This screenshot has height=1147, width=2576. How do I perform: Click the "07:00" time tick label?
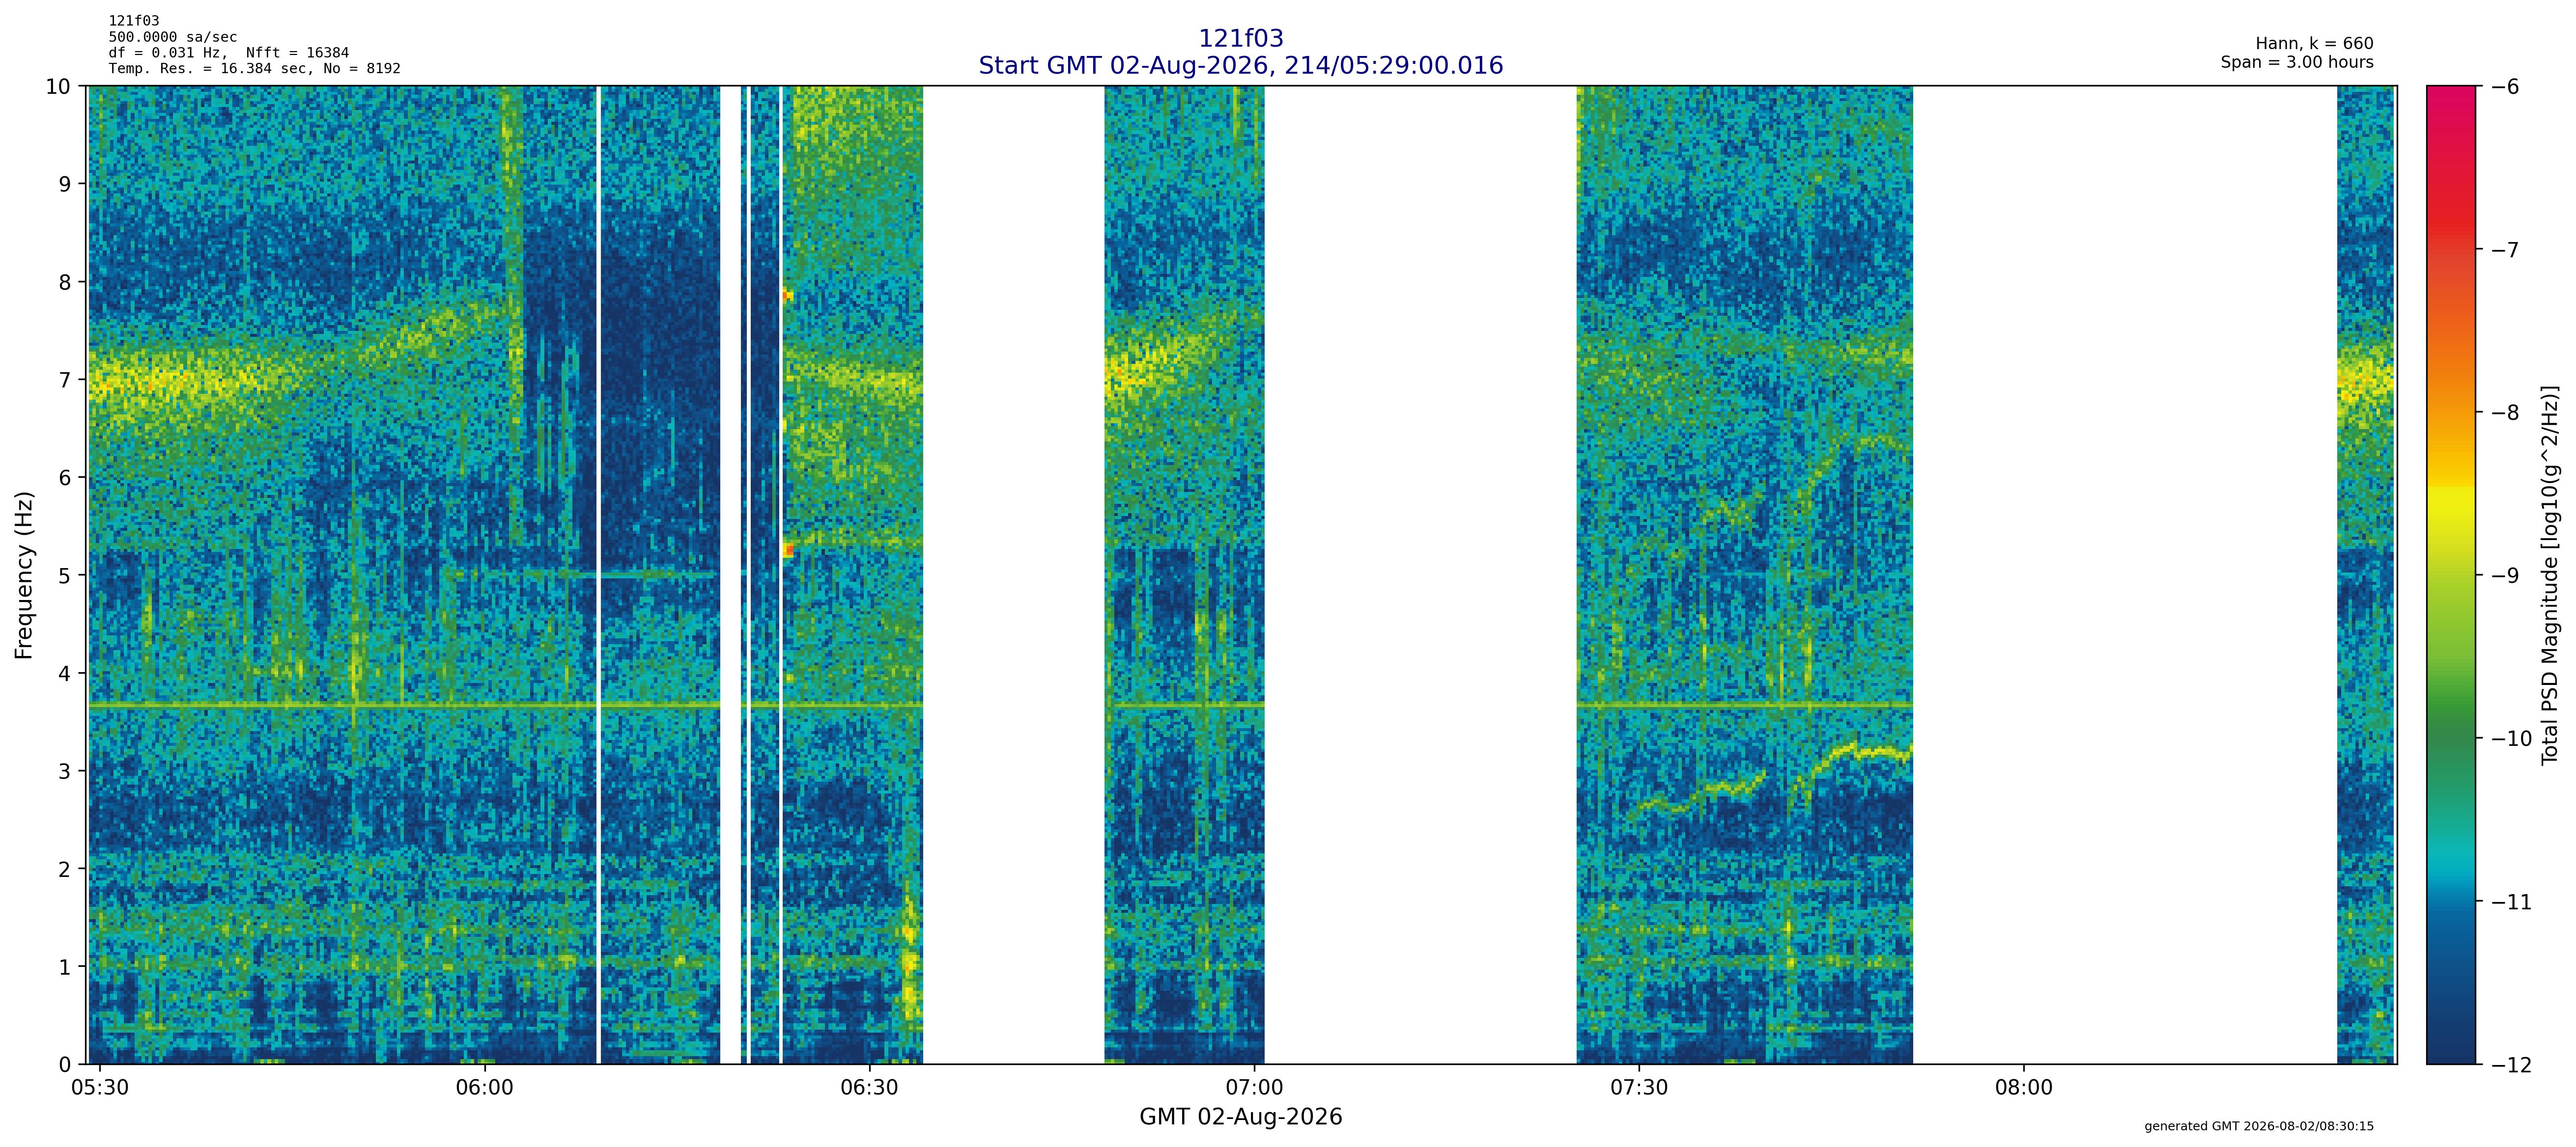pyautogui.click(x=1254, y=1088)
